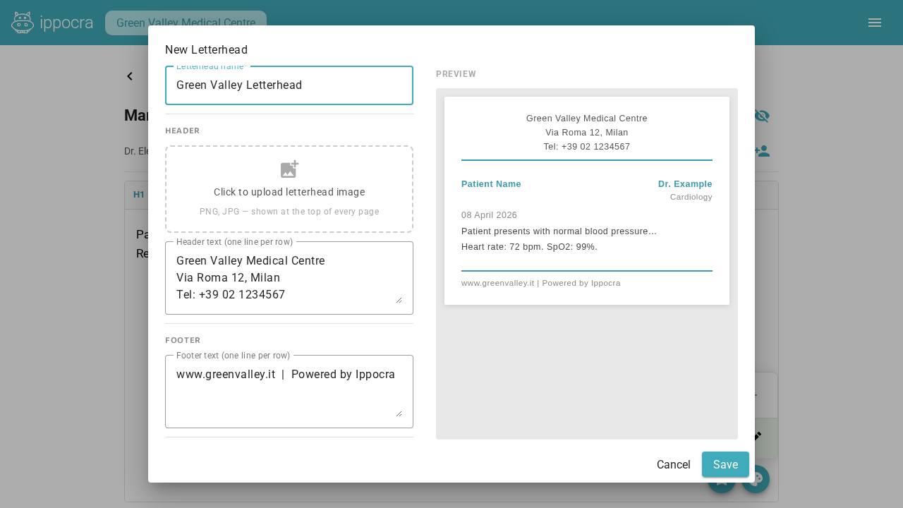Cancel the New Letterhead dialog
903x508 pixels.
(673, 464)
